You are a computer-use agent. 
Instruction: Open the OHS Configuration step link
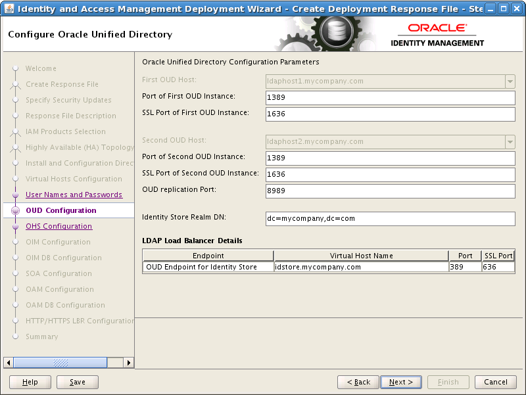point(59,226)
